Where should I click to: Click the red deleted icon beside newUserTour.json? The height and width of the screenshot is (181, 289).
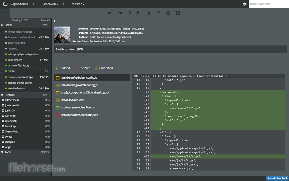tap(58, 115)
